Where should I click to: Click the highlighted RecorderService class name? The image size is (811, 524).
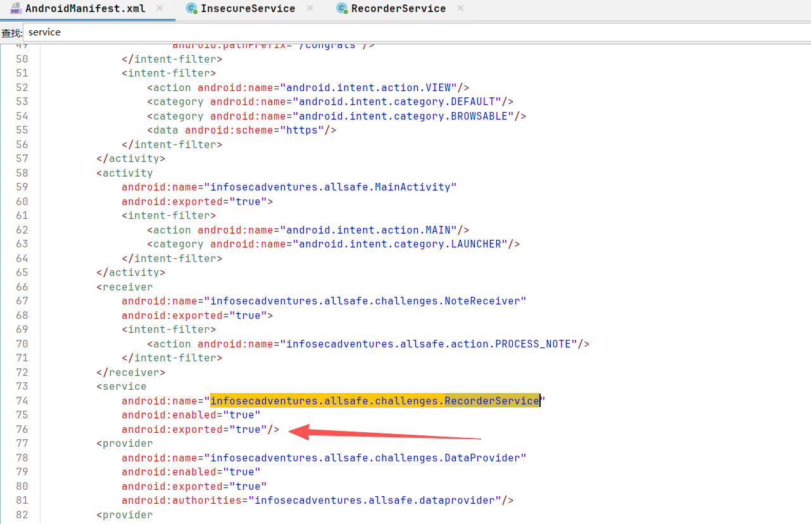491,401
